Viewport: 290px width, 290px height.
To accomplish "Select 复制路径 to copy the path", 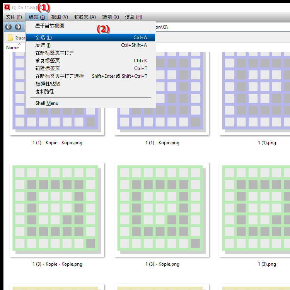I will tap(44, 92).
